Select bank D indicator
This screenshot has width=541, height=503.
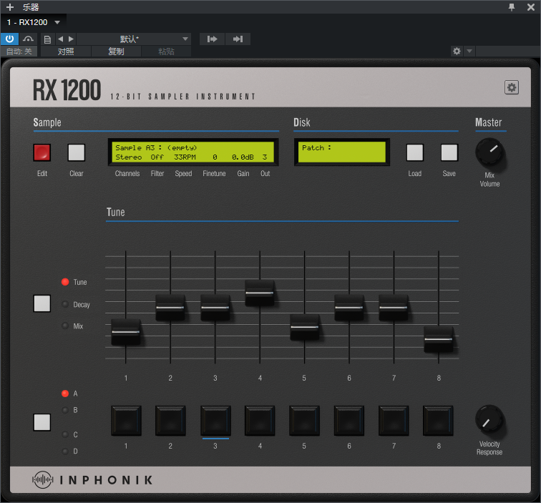click(65, 451)
